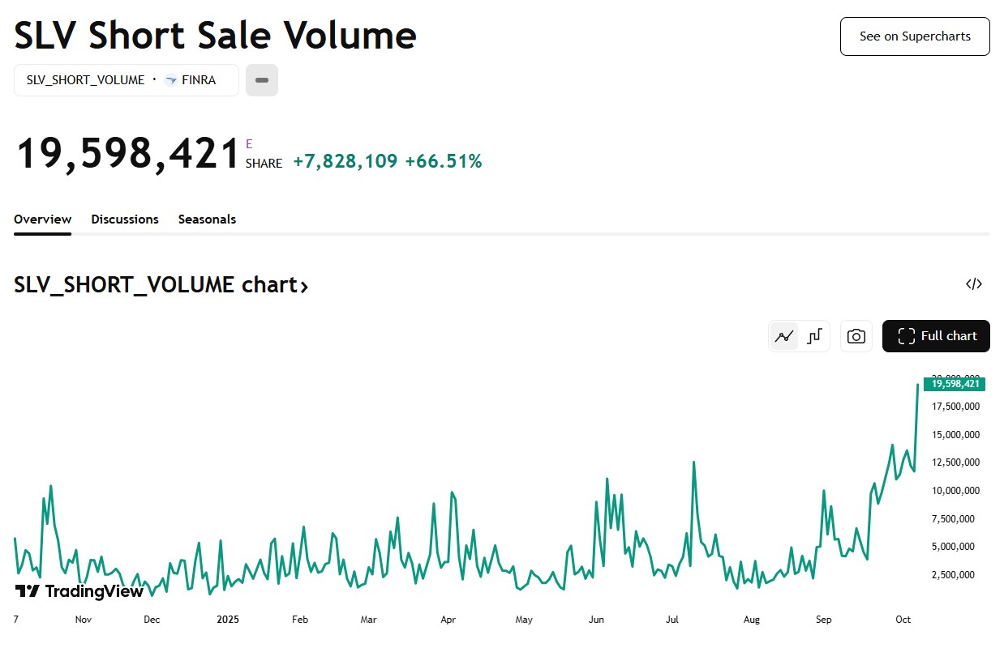This screenshot has height=652, width=1004.
Task: Click the +66.51% change value
Action: pyautogui.click(x=444, y=161)
